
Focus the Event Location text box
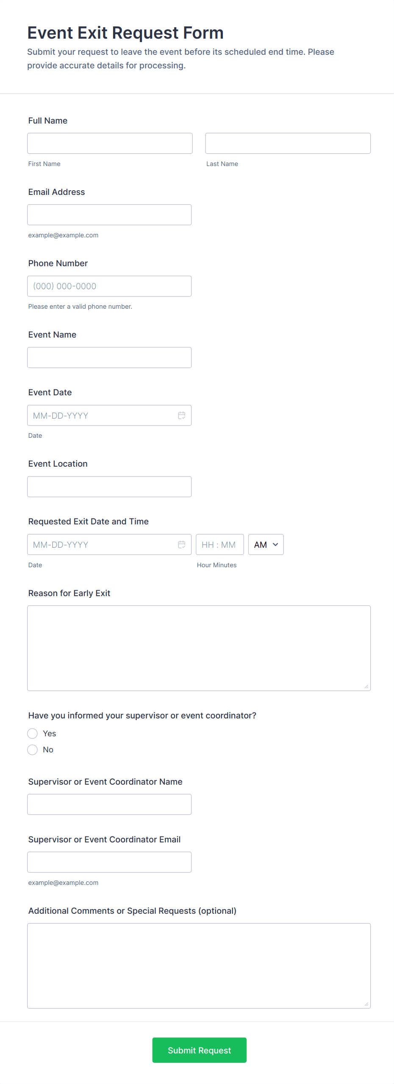coord(109,486)
